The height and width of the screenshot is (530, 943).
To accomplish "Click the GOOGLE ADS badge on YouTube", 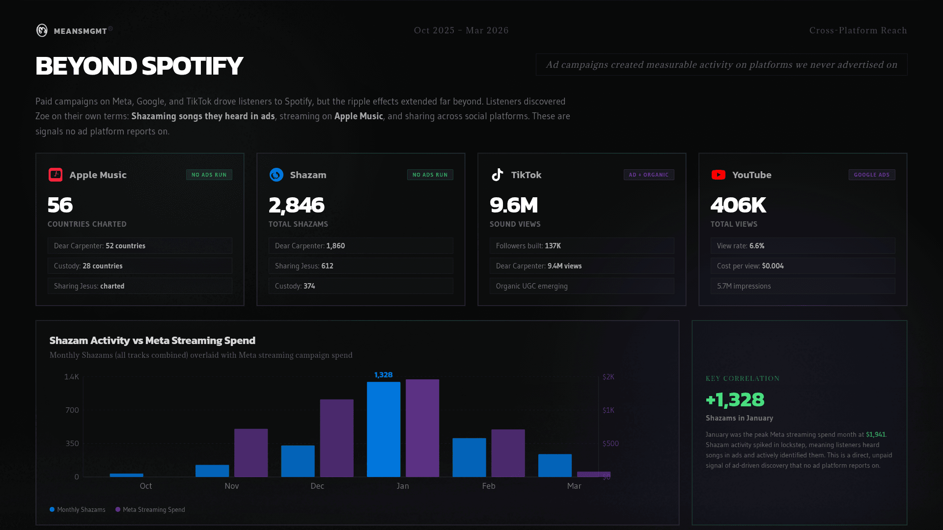I will coord(872,175).
